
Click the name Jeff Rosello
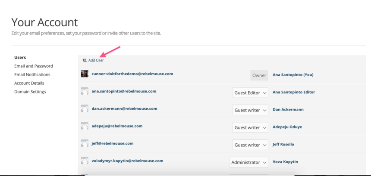tap(283, 145)
